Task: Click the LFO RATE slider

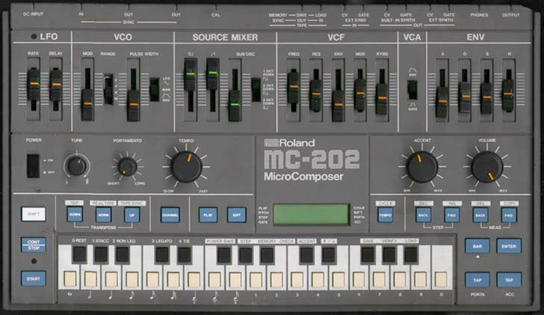Action: click(34, 85)
